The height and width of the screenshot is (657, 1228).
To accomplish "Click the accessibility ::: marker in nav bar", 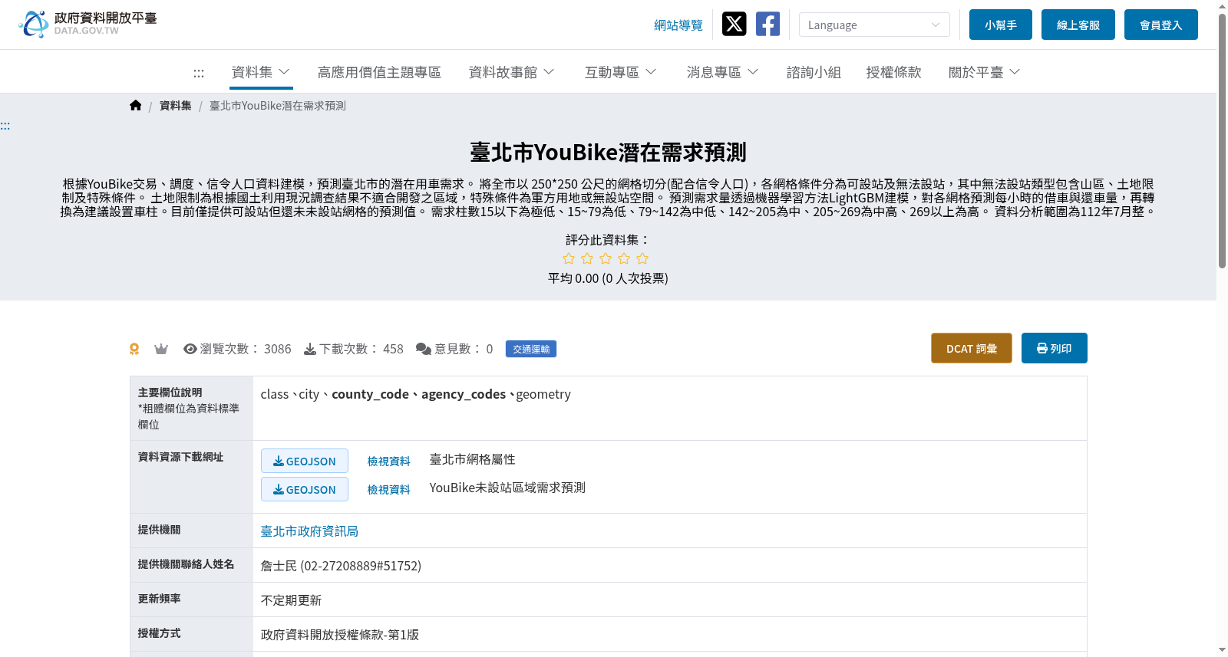I will (199, 74).
